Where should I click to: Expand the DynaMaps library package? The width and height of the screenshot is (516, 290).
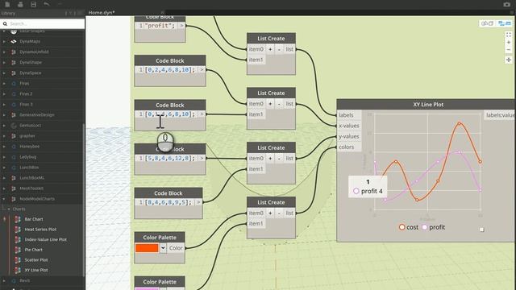4,41
